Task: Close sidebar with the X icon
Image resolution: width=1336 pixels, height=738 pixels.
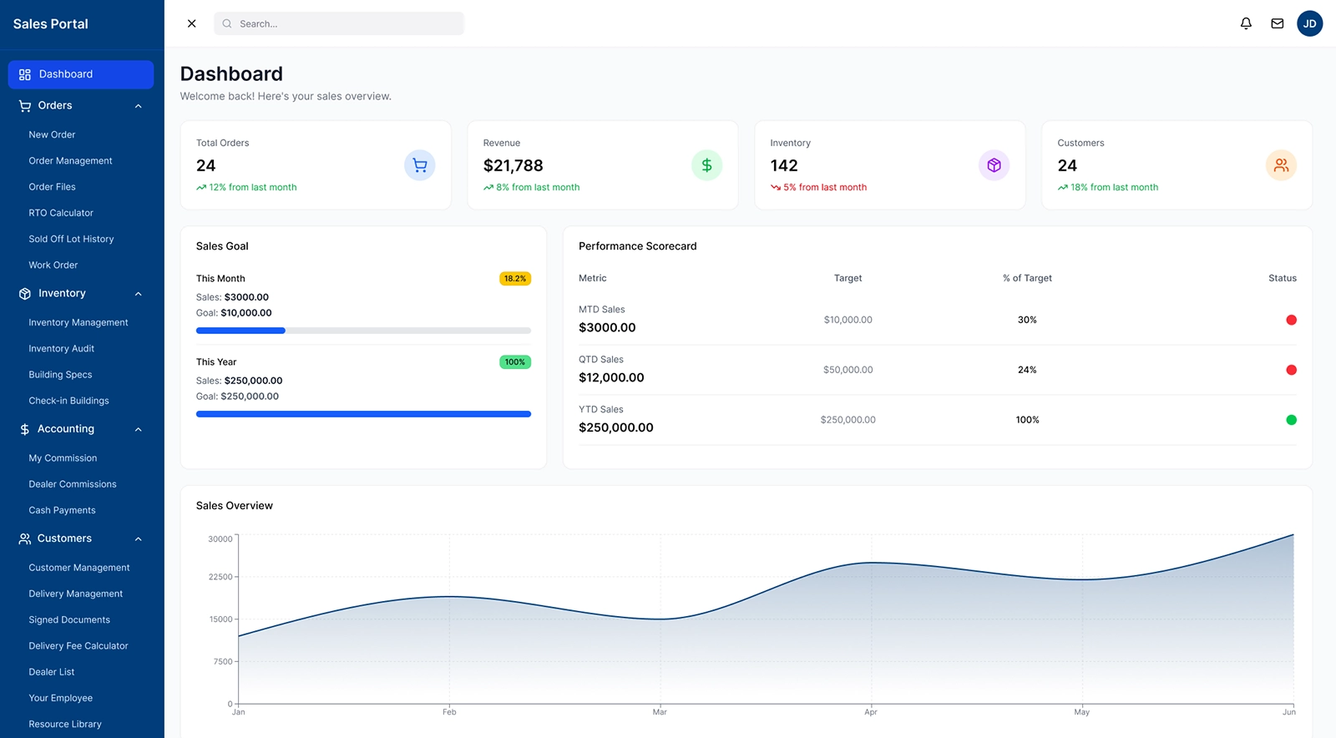Action: pos(191,23)
